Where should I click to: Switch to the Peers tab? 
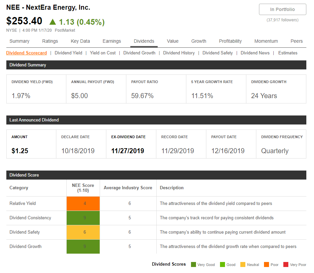click(x=296, y=41)
